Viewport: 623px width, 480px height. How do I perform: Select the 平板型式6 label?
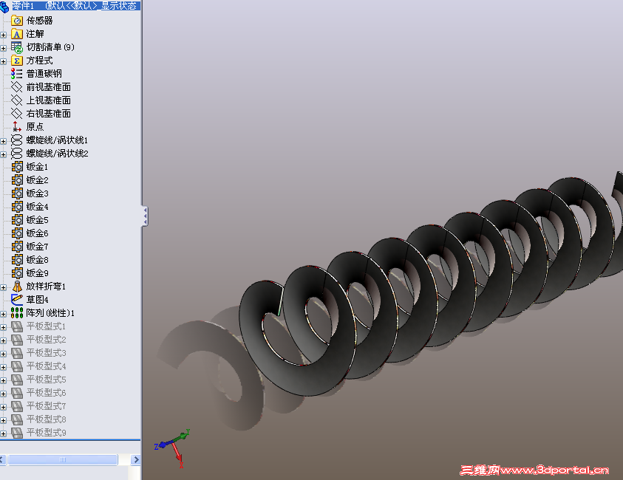click(x=46, y=393)
